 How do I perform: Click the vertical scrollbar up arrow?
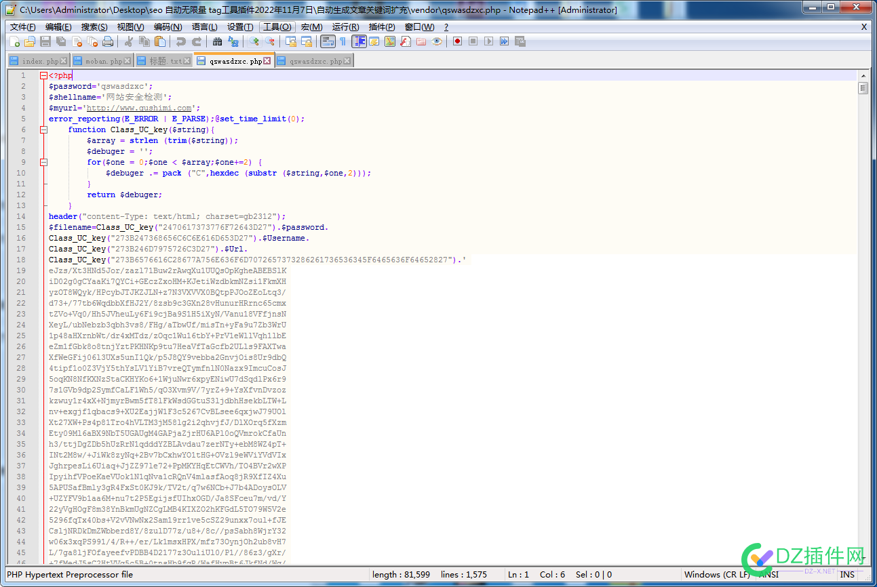863,76
